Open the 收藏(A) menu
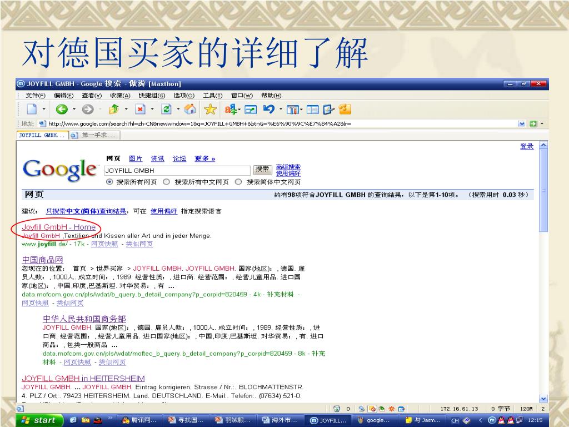This screenshot has width=569, height=427. 120,96
